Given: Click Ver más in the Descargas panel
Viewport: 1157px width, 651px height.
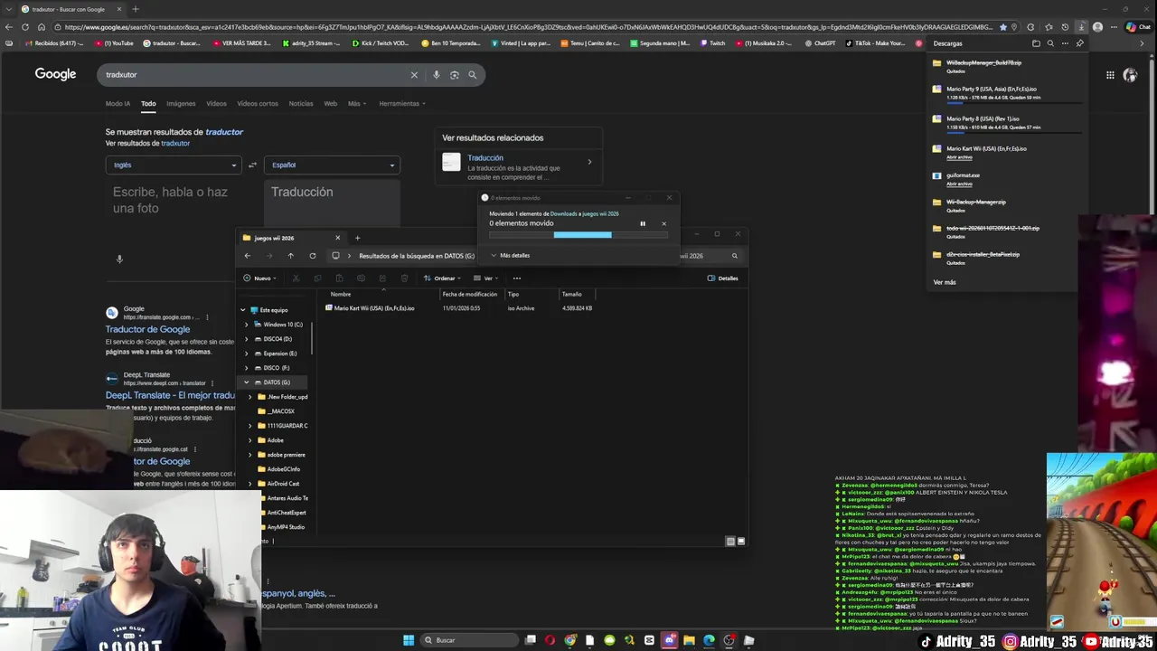Looking at the screenshot, I should pos(945,282).
